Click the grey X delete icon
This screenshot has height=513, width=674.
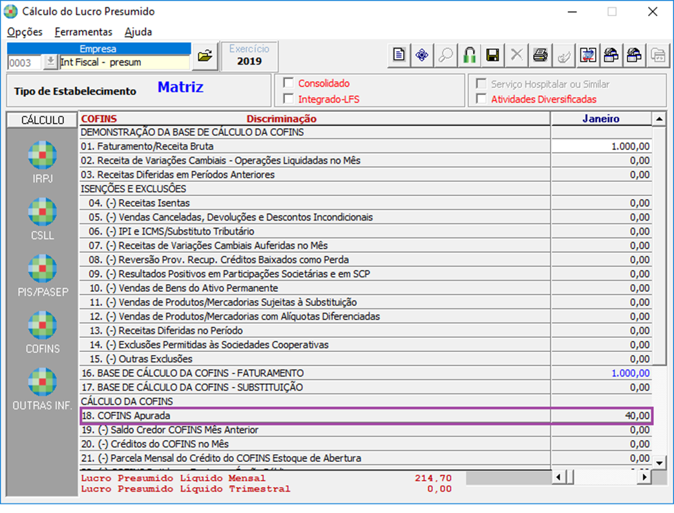point(517,55)
